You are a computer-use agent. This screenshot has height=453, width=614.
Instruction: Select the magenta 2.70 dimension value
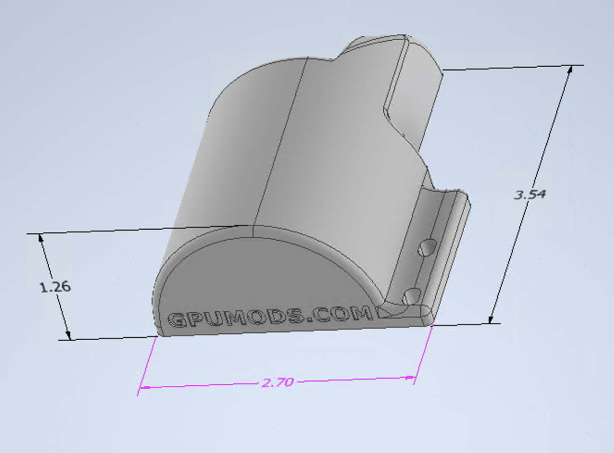pos(277,382)
